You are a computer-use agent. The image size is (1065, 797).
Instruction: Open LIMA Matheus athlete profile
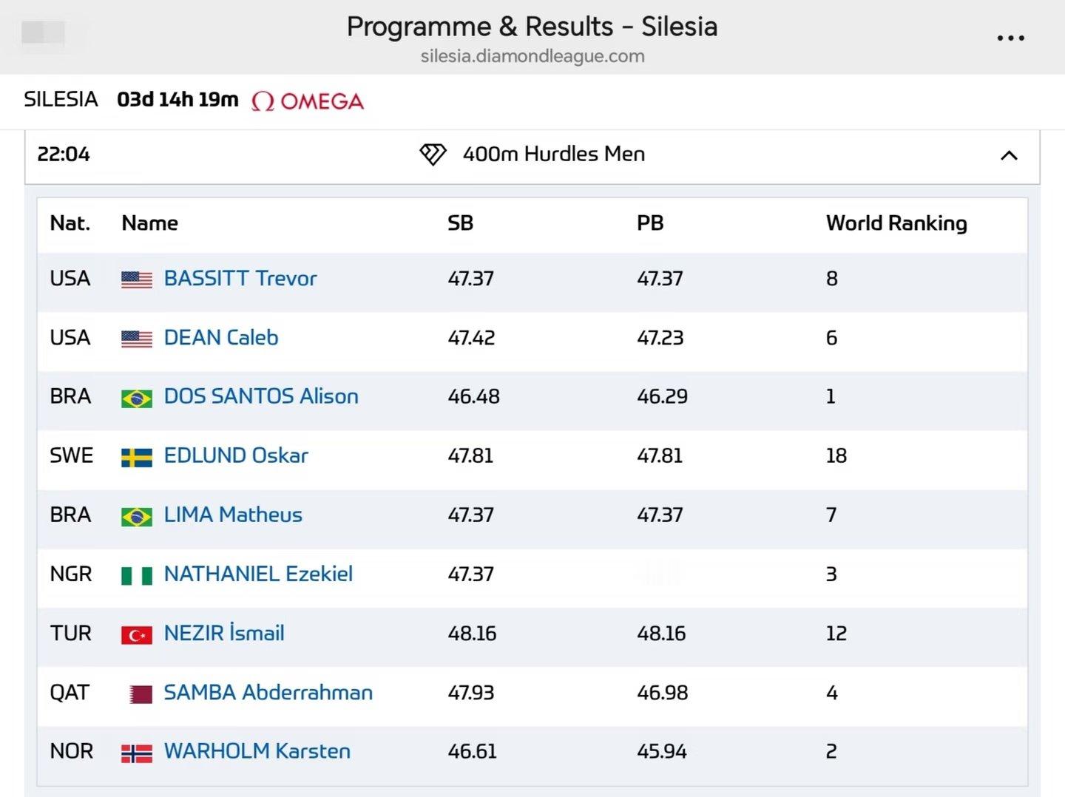[x=233, y=515]
